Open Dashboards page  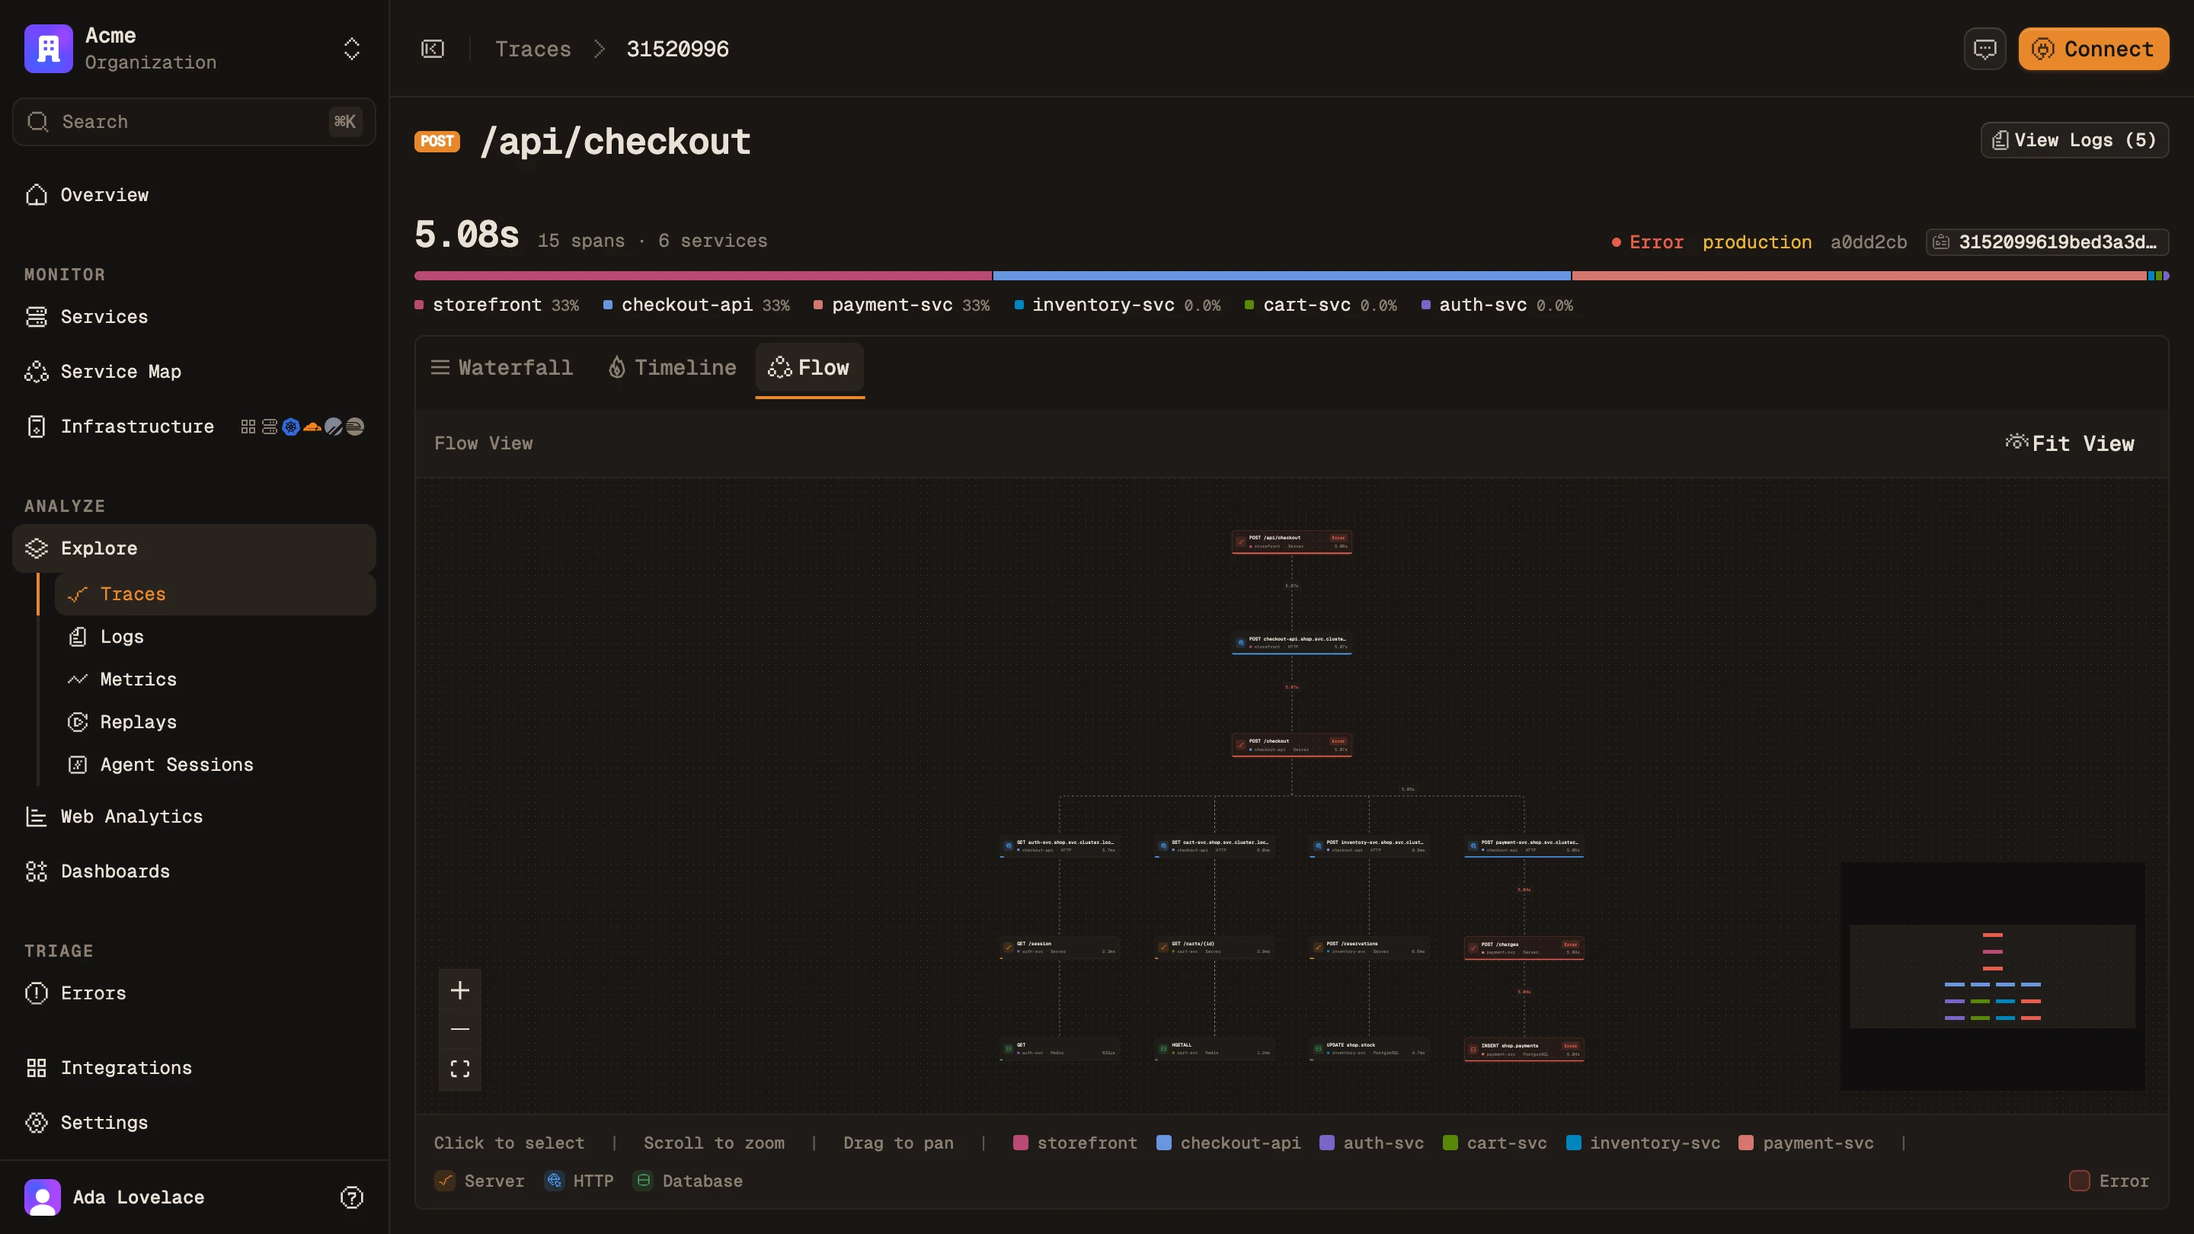pos(194,871)
